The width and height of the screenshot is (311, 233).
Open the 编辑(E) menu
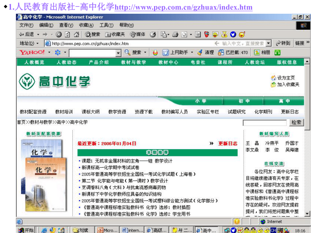46,25
